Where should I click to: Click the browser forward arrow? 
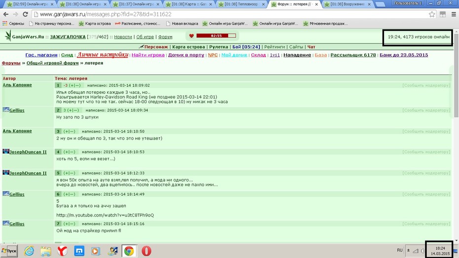click(15, 14)
